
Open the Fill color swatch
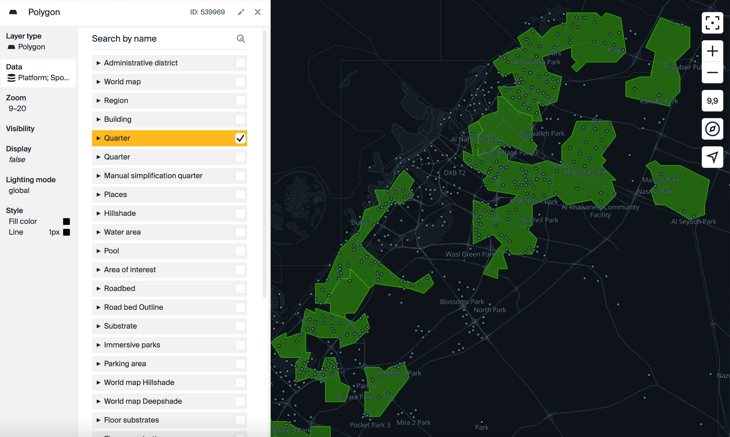(66, 222)
